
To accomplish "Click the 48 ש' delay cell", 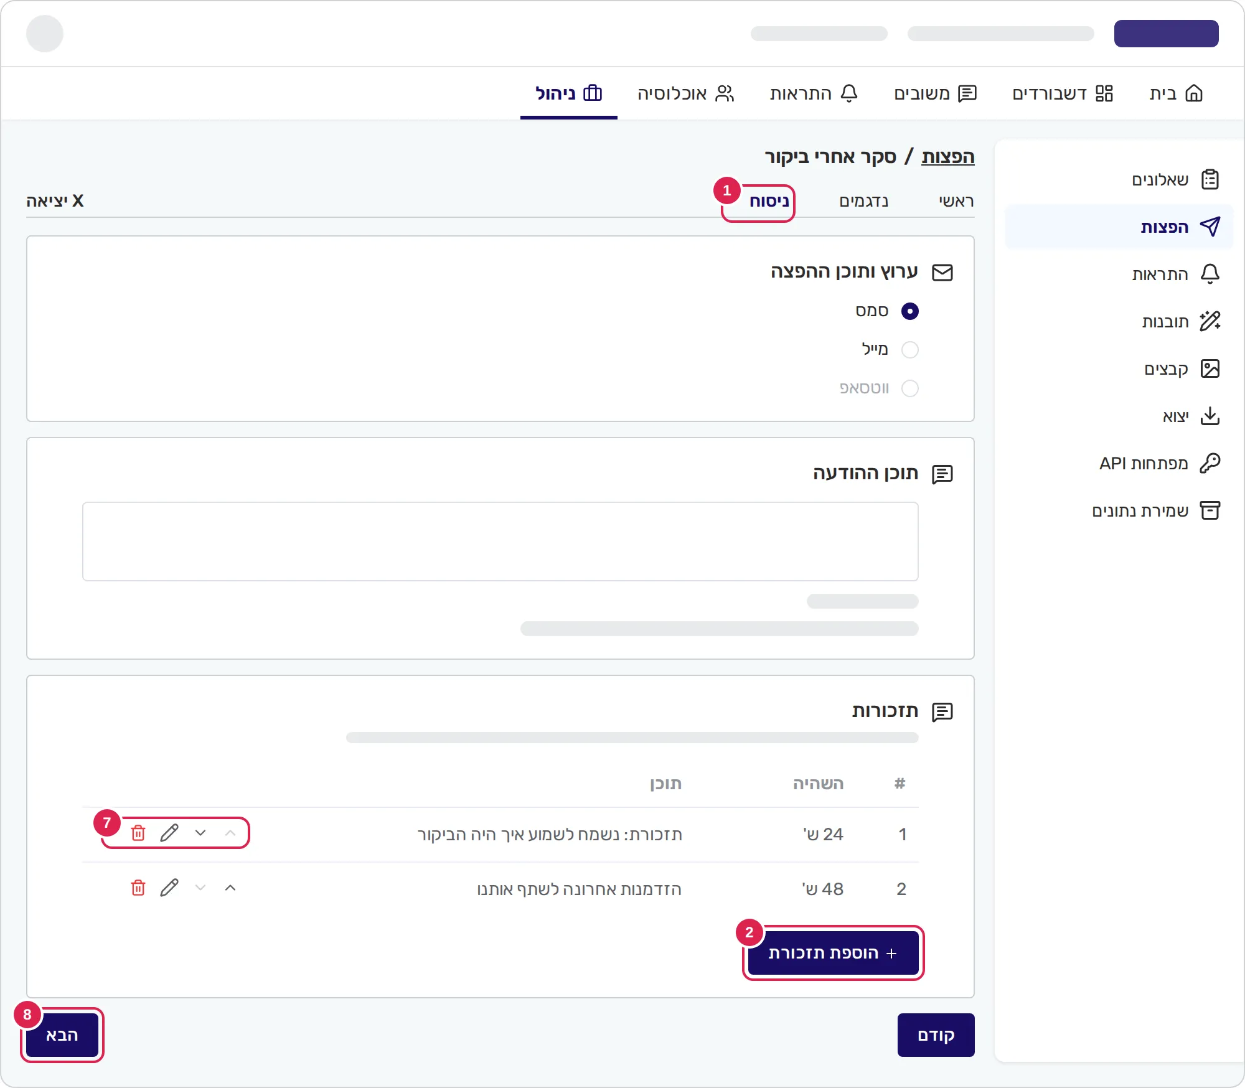I will tap(823, 889).
